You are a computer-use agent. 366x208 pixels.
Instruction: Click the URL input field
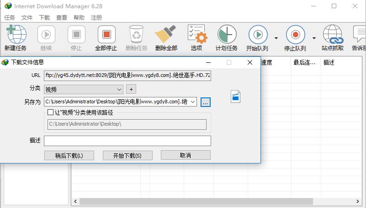pos(127,76)
